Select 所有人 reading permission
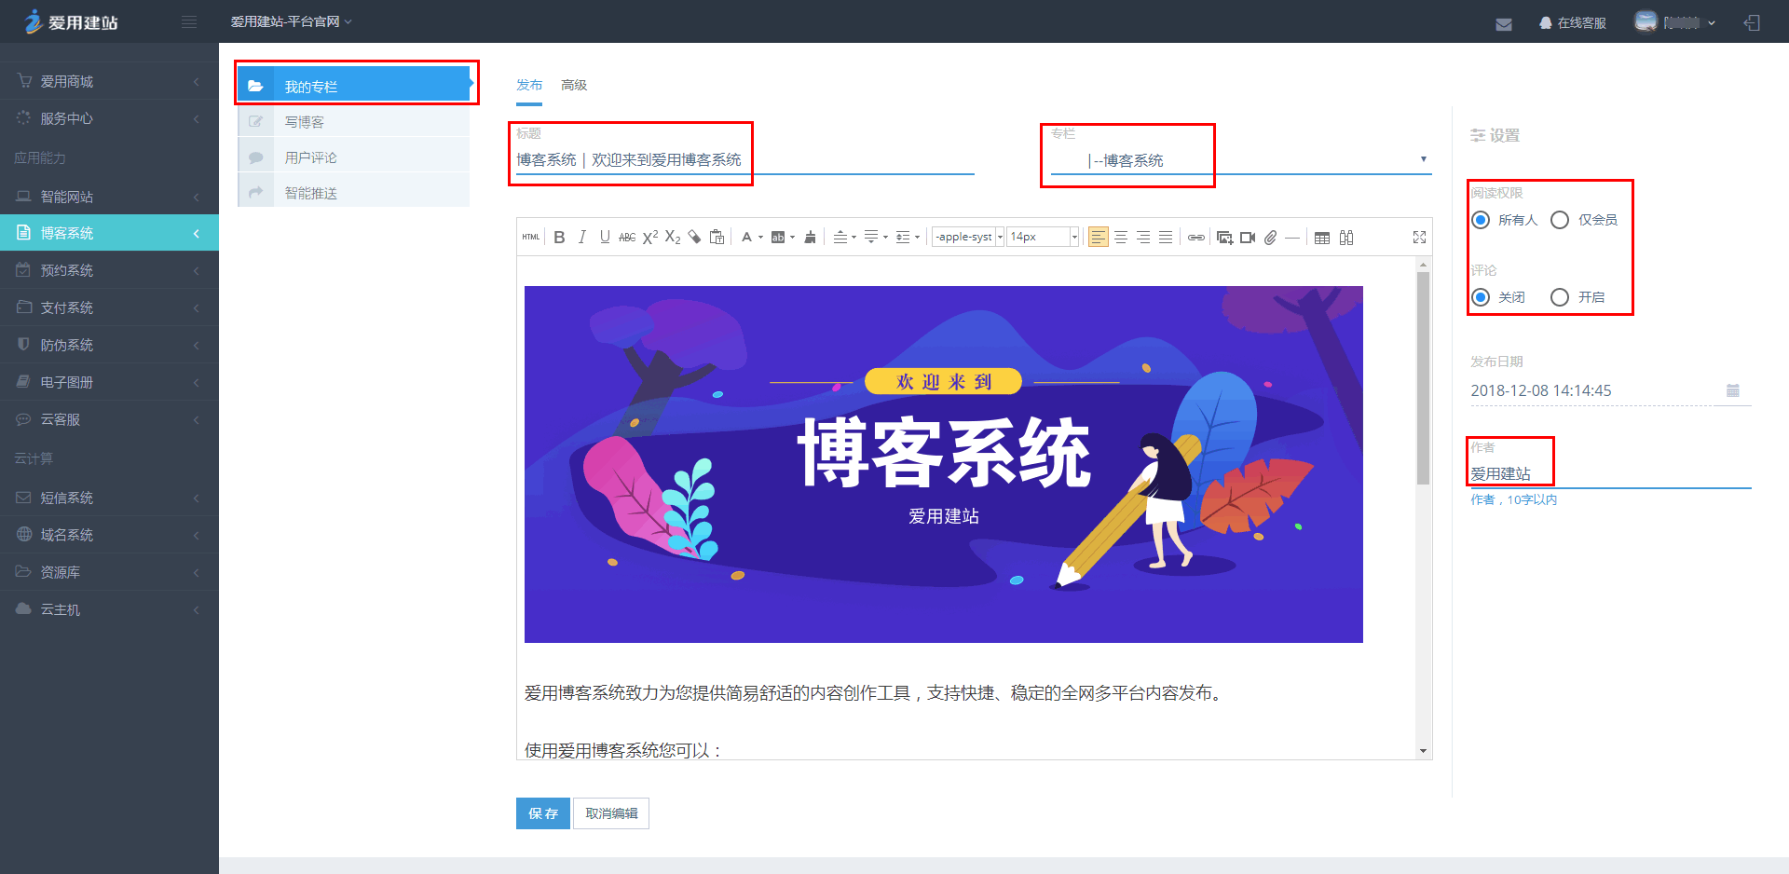This screenshot has height=874, width=1789. pos(1481,220)
